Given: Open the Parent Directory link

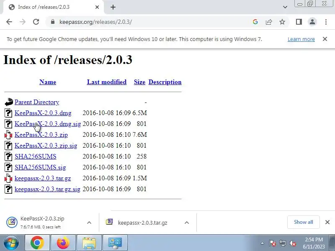Looking at the screenshot, I should pyautogui.click(x=37, y=102).
